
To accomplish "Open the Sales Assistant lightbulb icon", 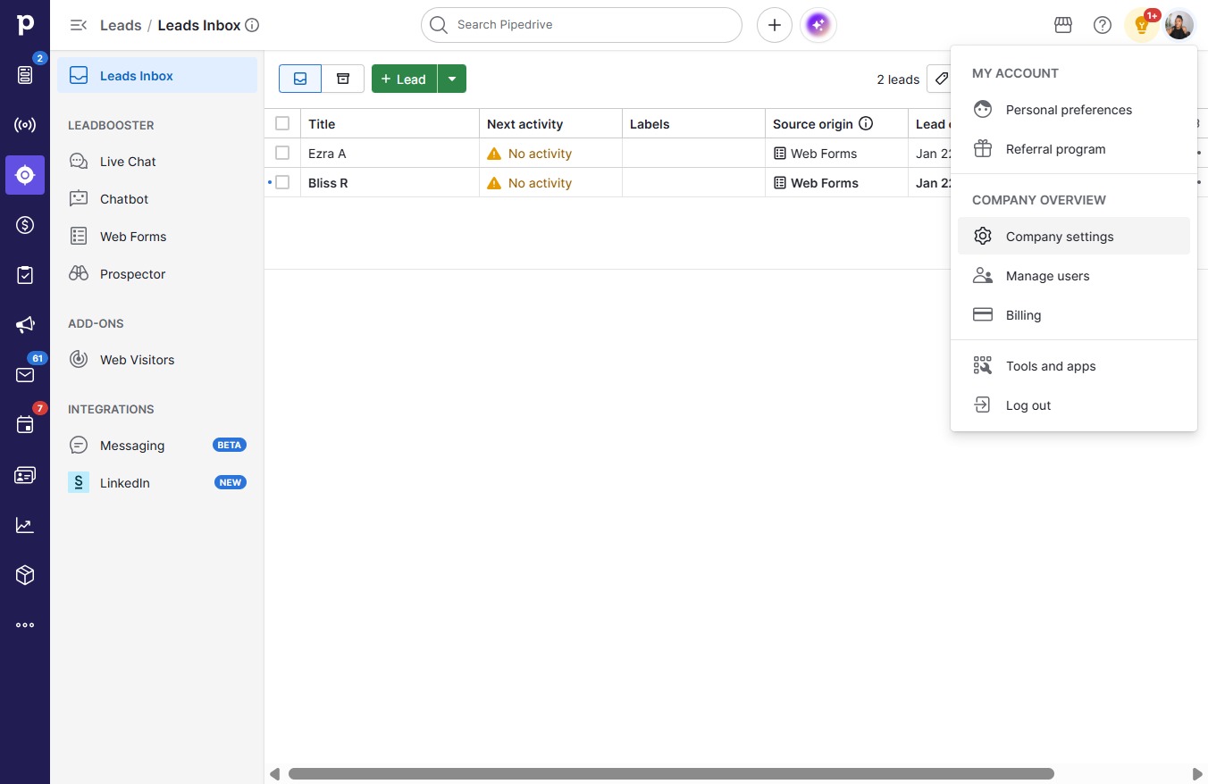I will coord(1142,25).
